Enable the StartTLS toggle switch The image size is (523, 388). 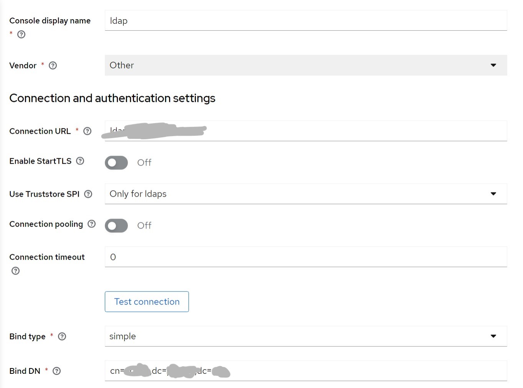coord(116,163)
